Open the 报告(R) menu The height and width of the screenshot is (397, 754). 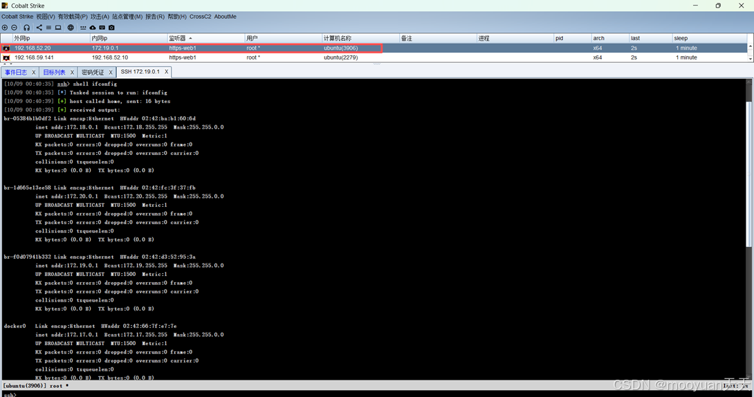155,17
